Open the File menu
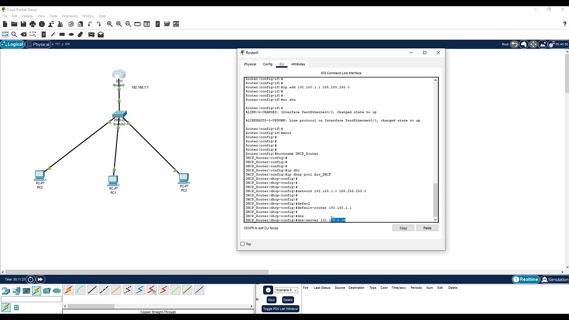569x320 pixels. point(5,16)
